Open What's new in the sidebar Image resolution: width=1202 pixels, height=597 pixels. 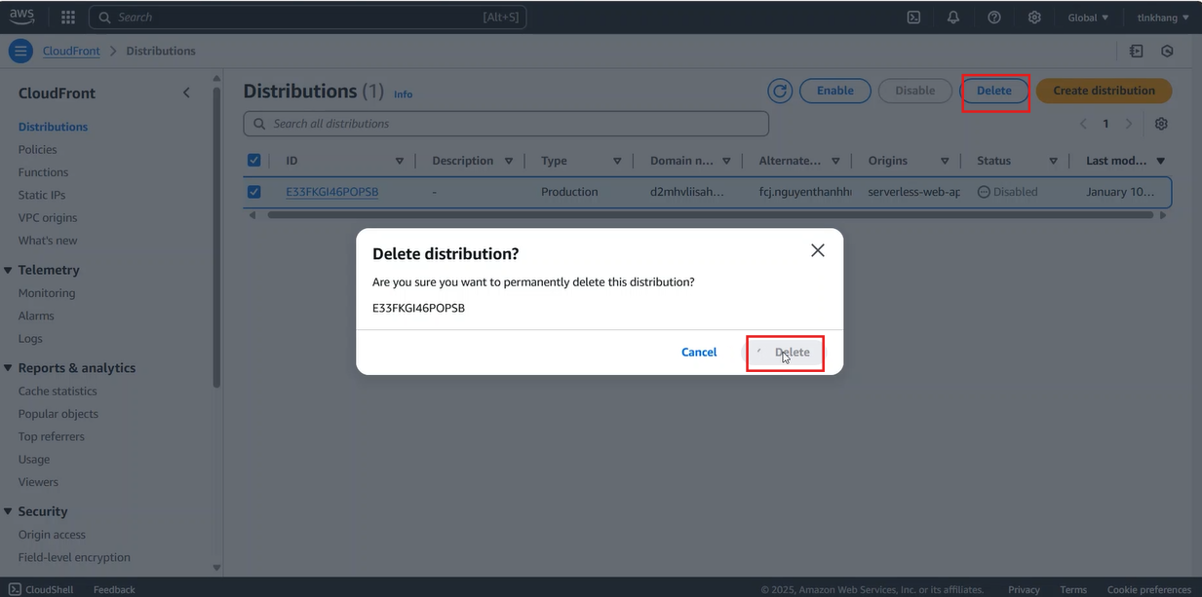[48, 241]
